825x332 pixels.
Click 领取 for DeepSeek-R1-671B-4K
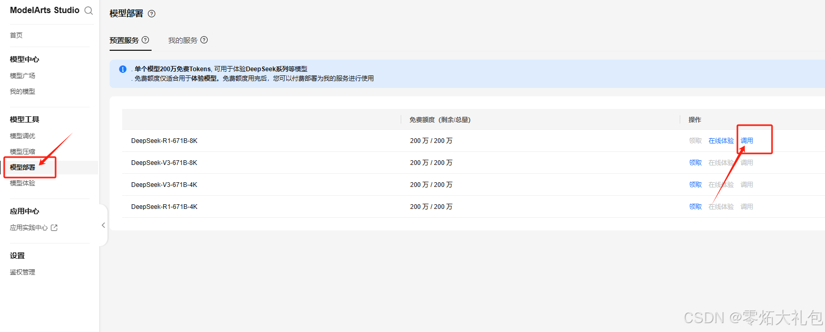(695, 207)
